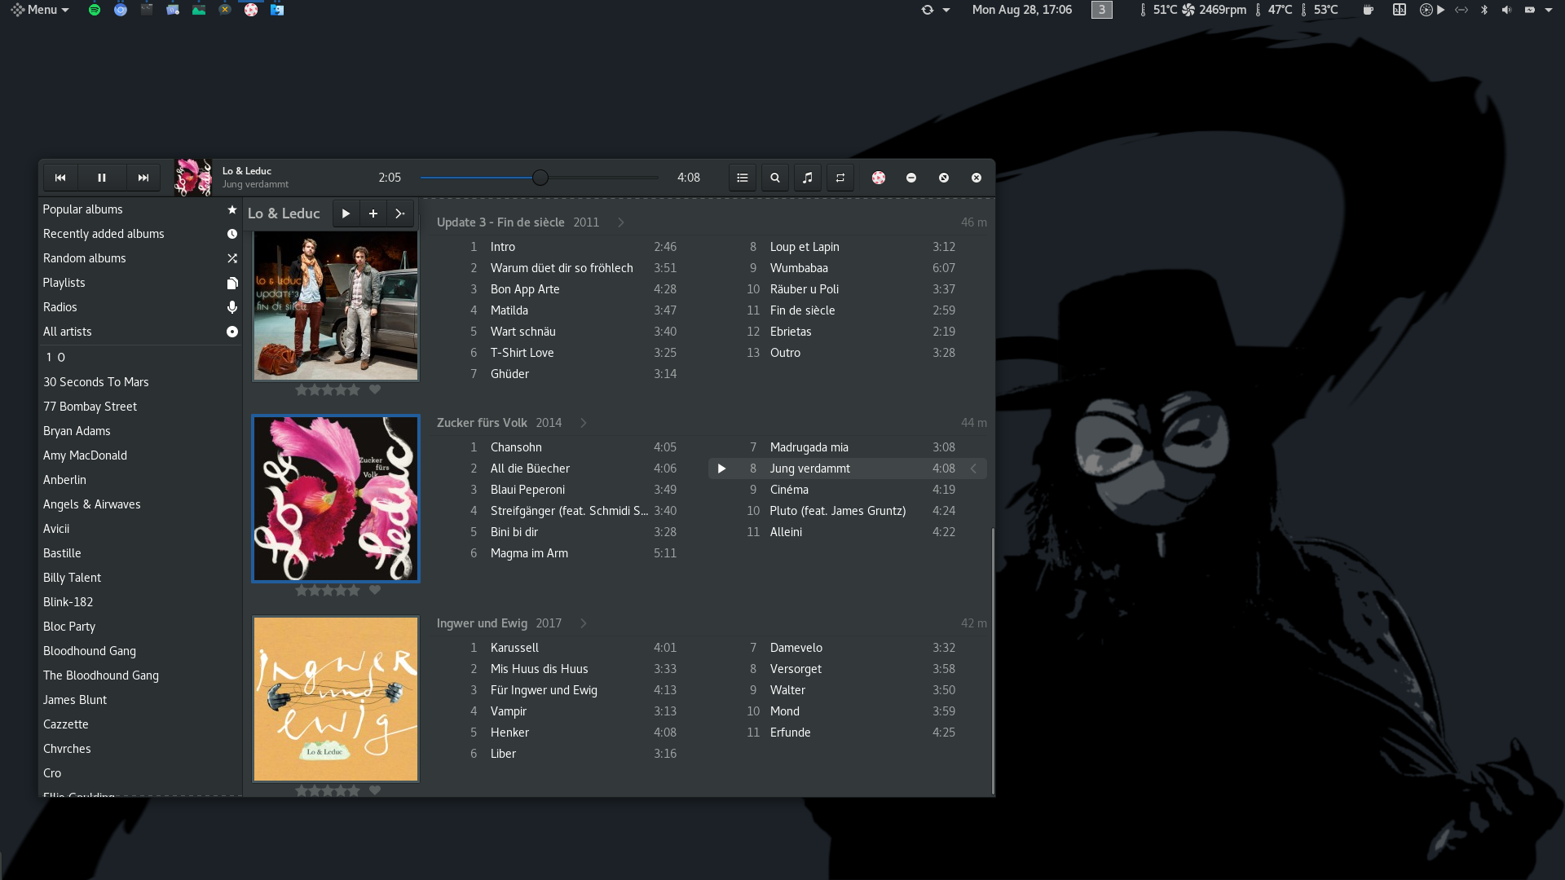Screen dimensions: 1565x880
Task: Play all Lo & Leduc albums
Action: point(346,213)
